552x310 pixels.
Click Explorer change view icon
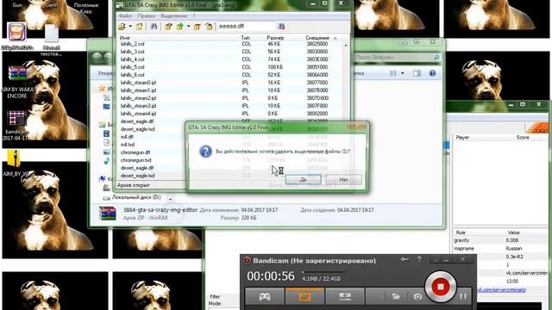393,73
